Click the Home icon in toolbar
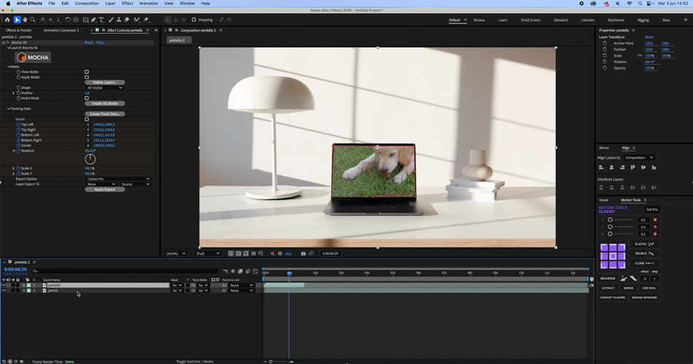This screenshot has height=364, width=693. click(x=7, y=20)
